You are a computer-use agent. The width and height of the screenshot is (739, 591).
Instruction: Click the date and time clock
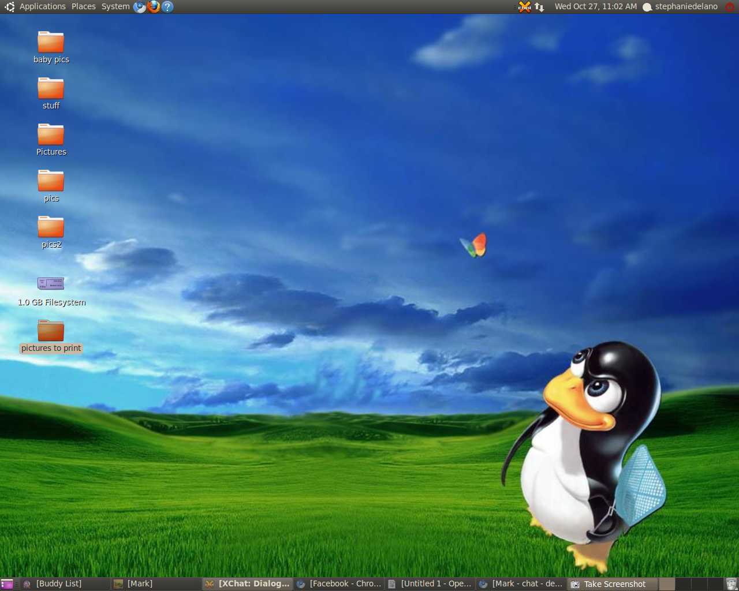595,7
